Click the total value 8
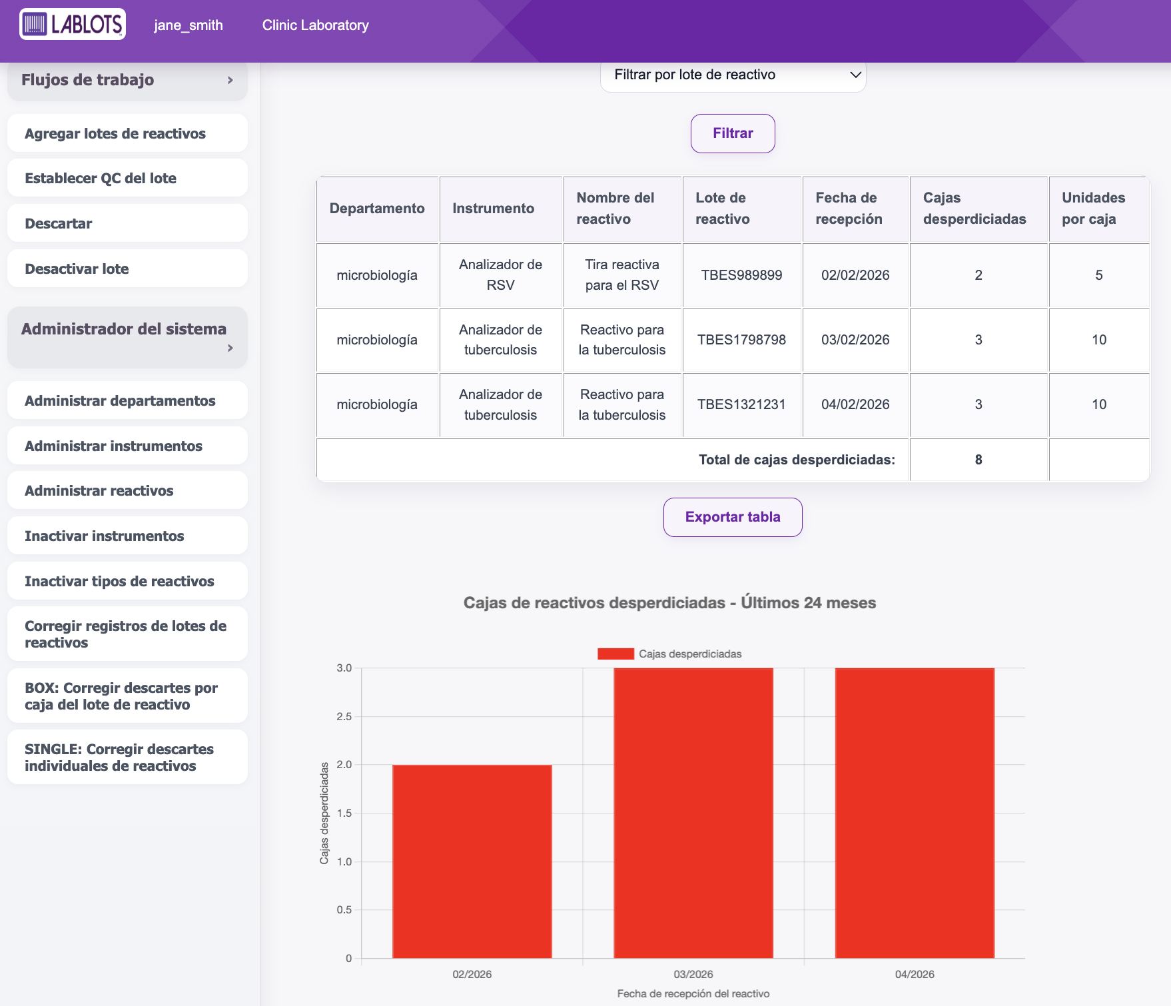Image resolution: width=1171 pixels, height=1006 pixels. (978, 460)
